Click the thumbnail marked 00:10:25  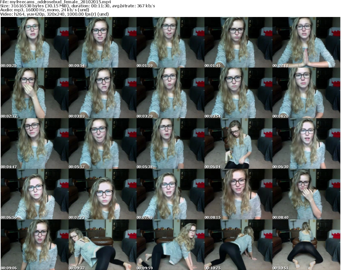(238, 245)
